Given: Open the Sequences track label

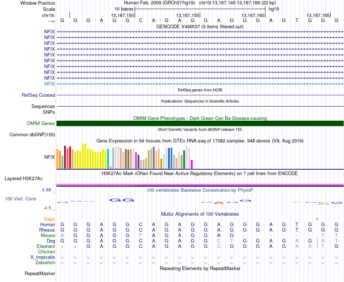Looking at the screenshot, I should (x=43, y=106).
